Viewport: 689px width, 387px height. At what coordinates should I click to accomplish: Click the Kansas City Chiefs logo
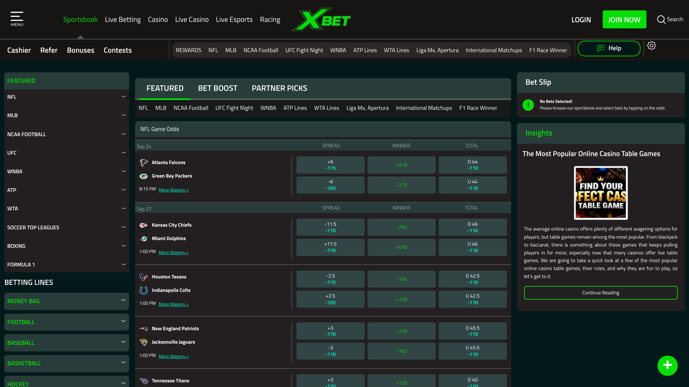point(144,225)
